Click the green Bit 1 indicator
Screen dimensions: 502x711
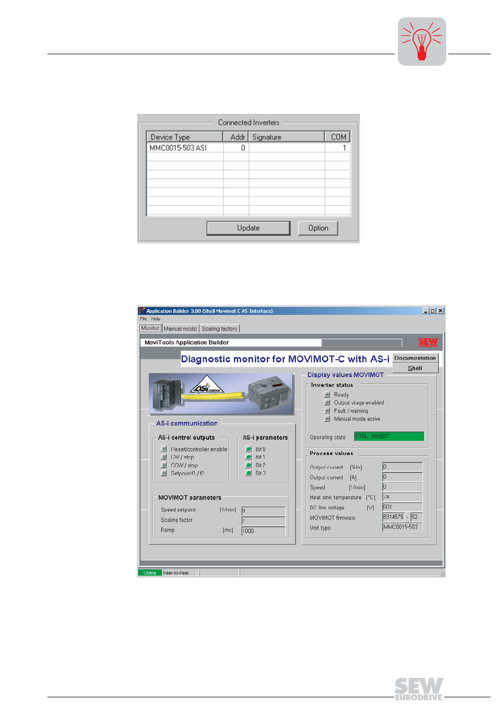[x=248, y=457]
